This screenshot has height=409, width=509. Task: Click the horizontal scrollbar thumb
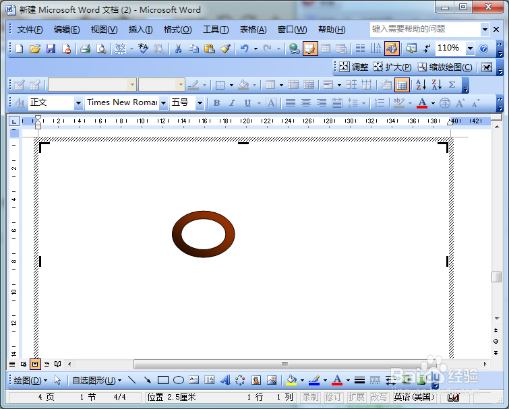coord(285,364)
